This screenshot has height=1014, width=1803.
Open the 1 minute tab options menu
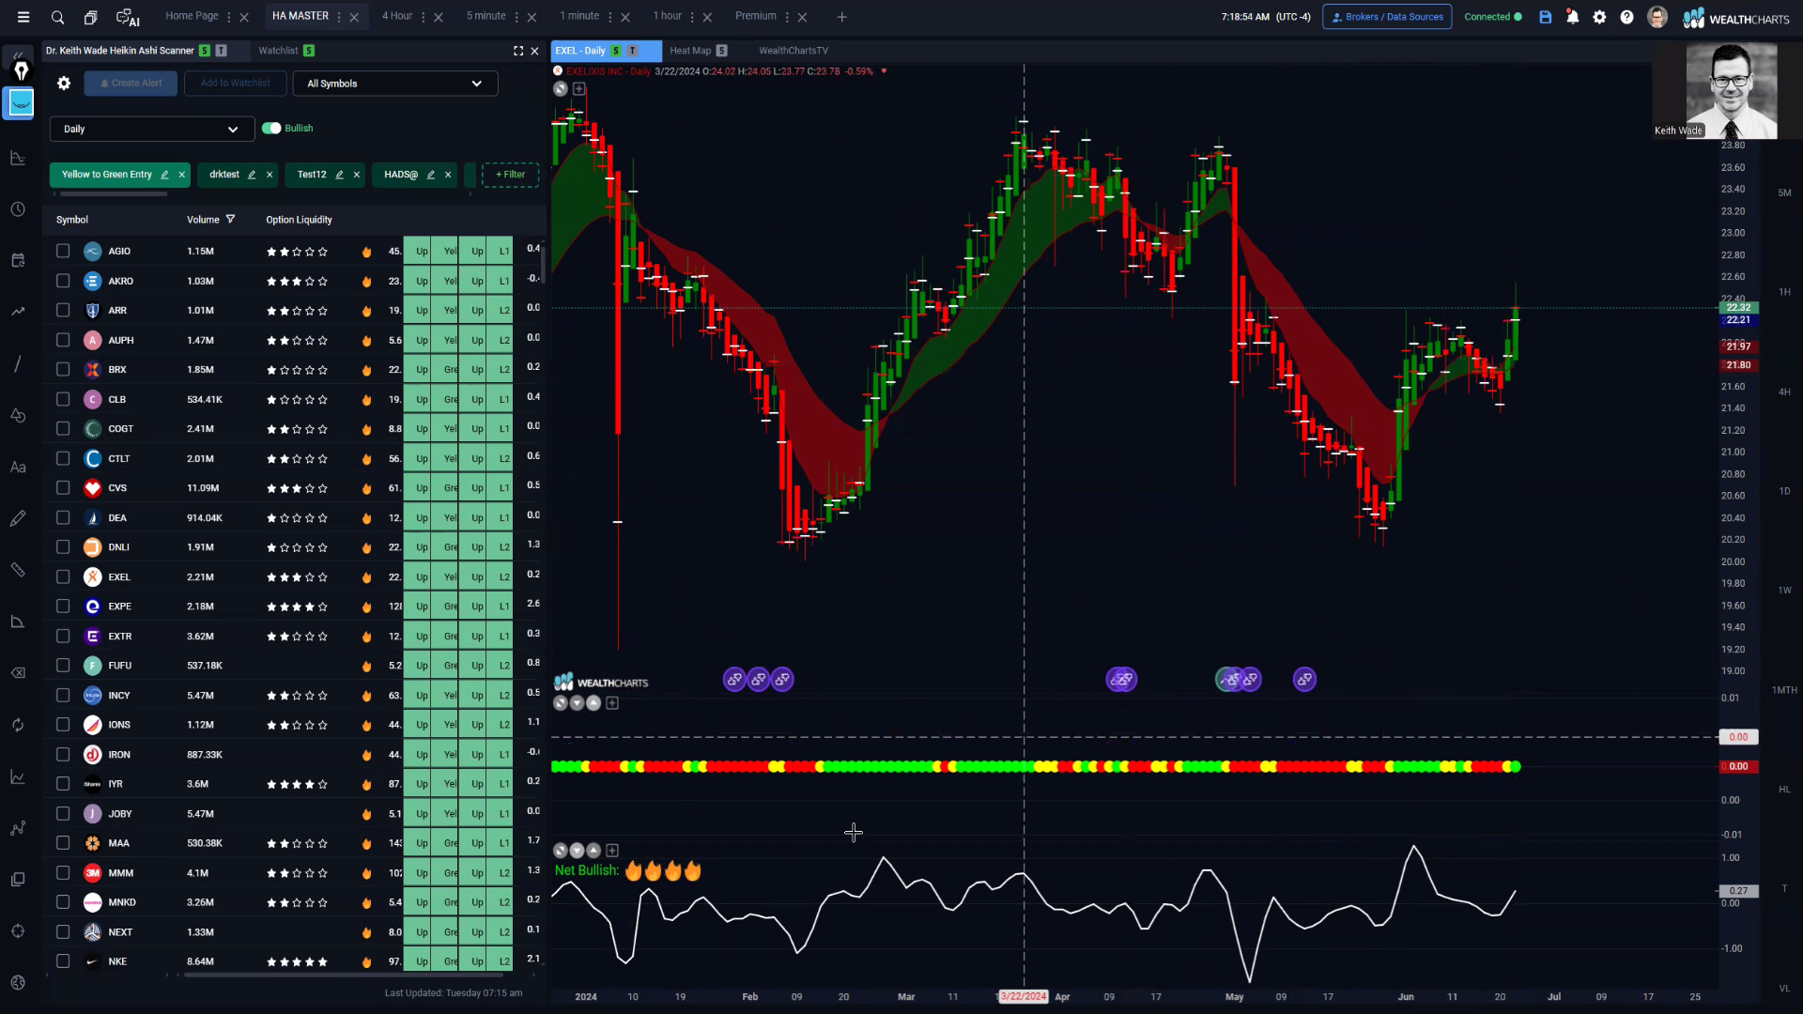click(x=610, y=17)
